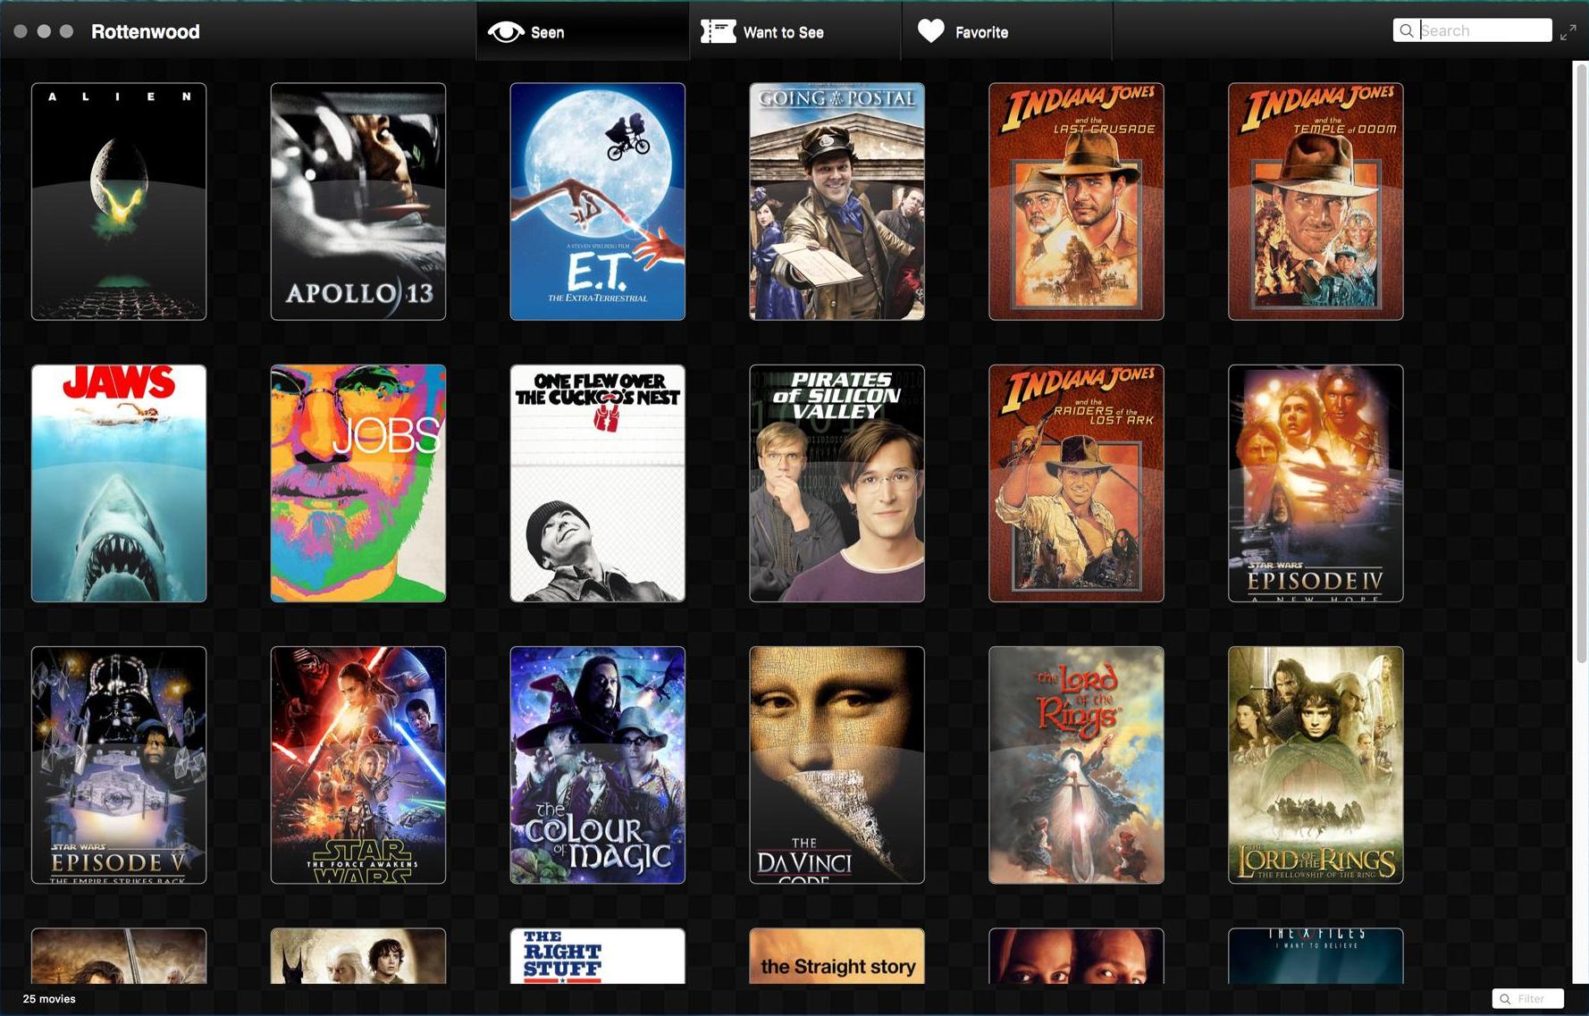Select the Alien movie poster
Viewport: 1589px width, 1016px height.
[x=119, y=201]
